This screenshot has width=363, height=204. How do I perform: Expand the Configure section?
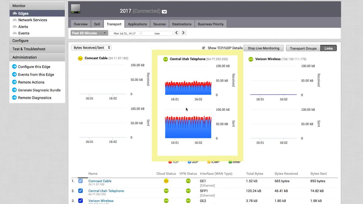pos(37,41)
